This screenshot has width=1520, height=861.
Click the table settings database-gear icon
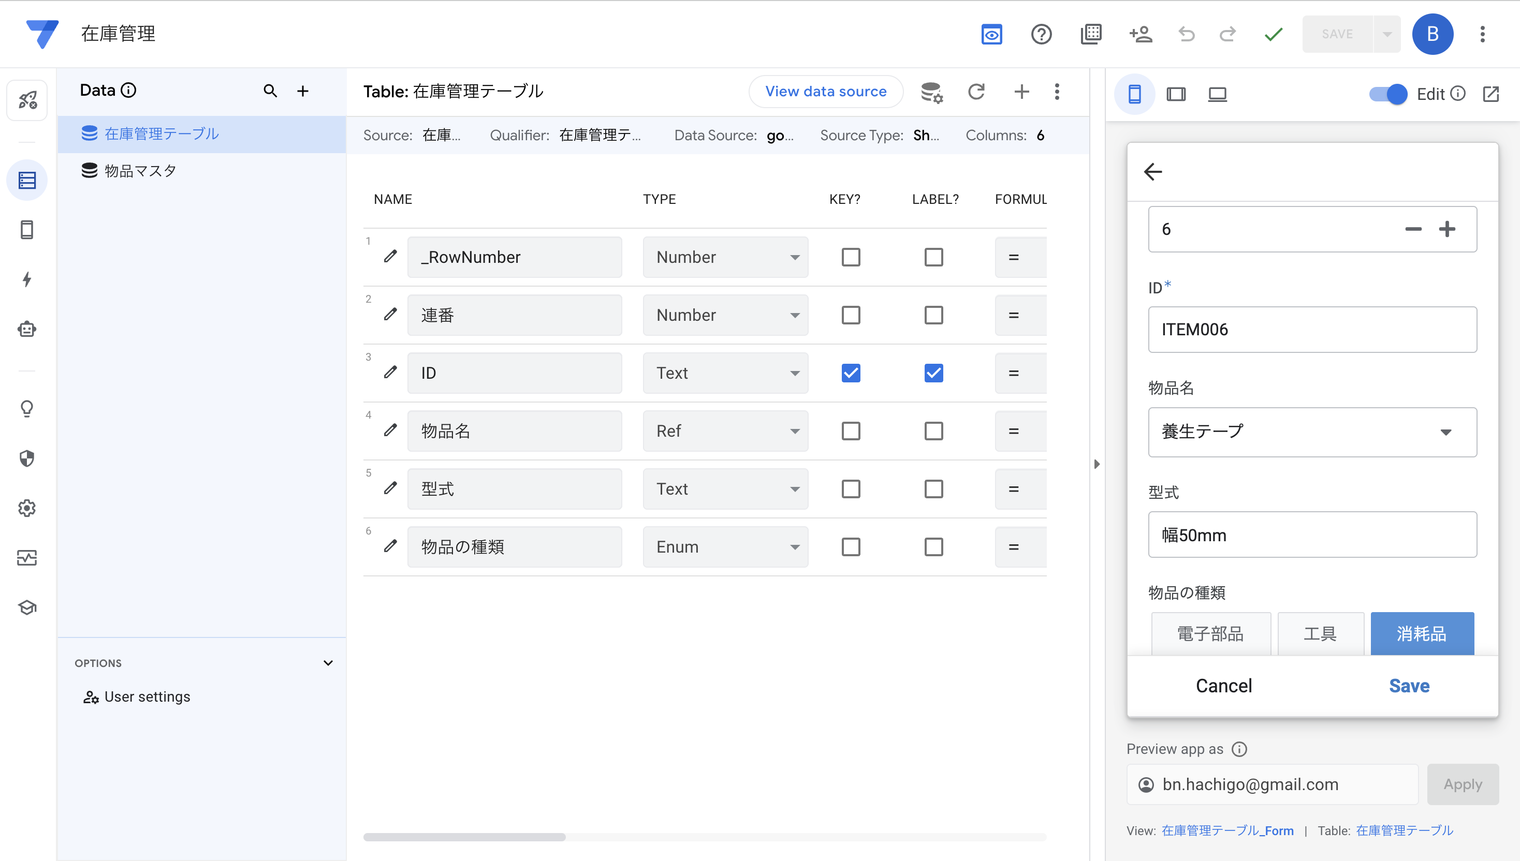coord(932,92)
